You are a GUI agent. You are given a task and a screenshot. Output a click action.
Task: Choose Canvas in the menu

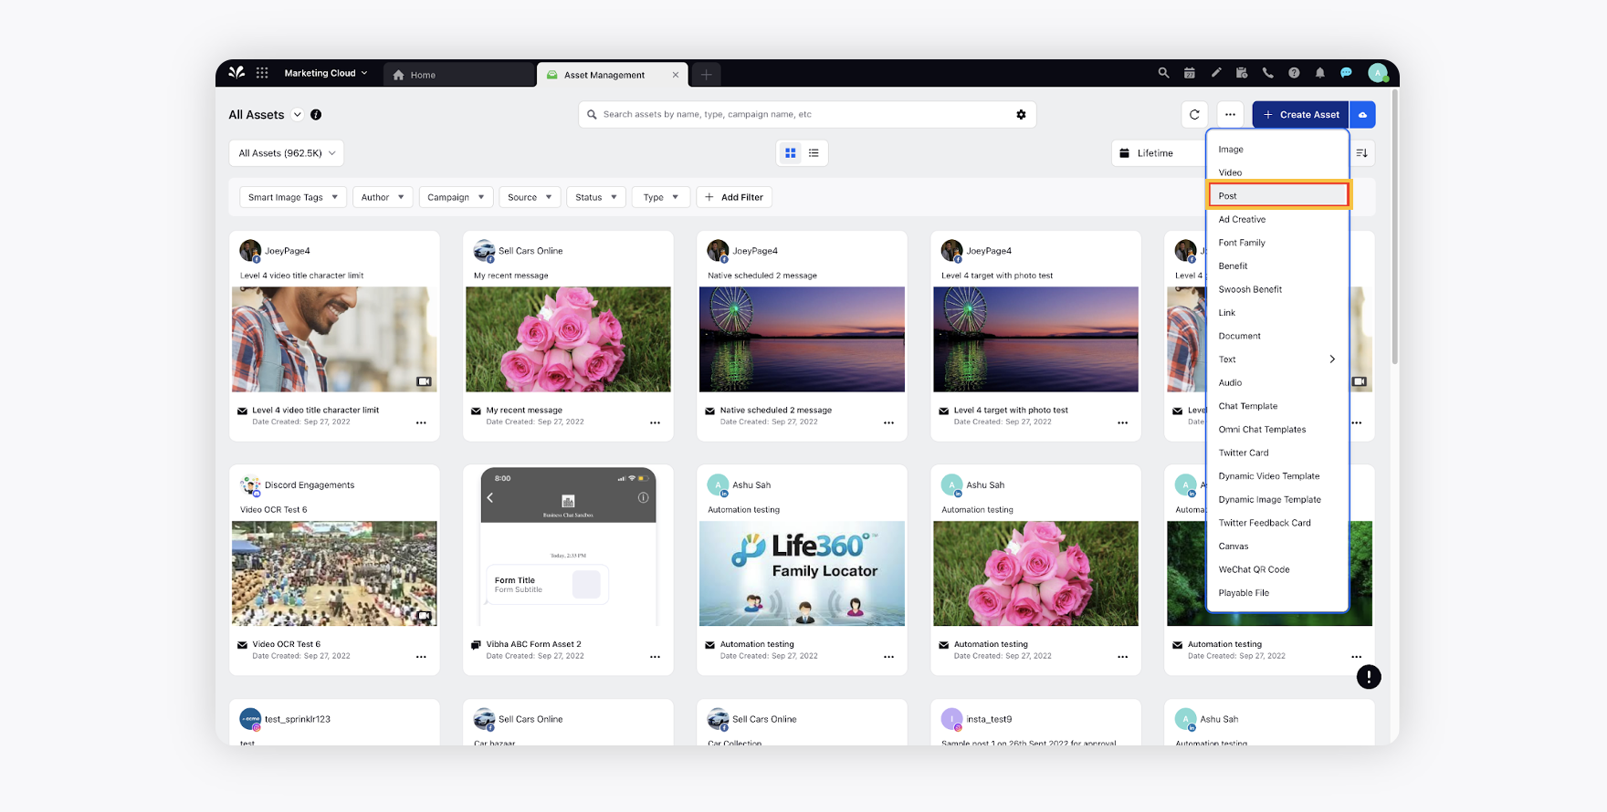tap(1277, 547)
